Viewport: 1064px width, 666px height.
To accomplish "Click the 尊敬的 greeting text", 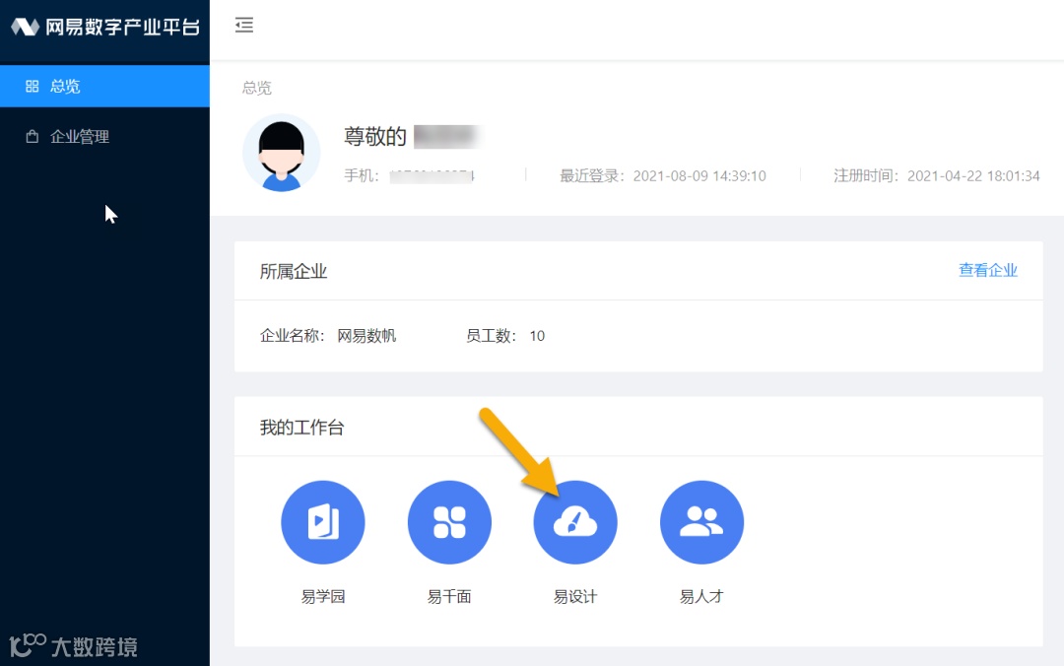I will (374, 137).
